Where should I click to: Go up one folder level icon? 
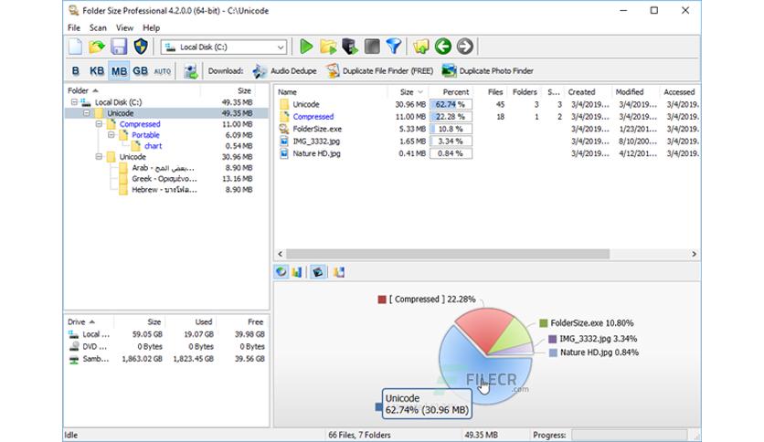(x=420, y=47)
